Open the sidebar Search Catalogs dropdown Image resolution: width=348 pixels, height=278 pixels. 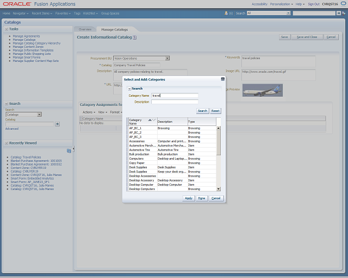click(x=39, y=115)
